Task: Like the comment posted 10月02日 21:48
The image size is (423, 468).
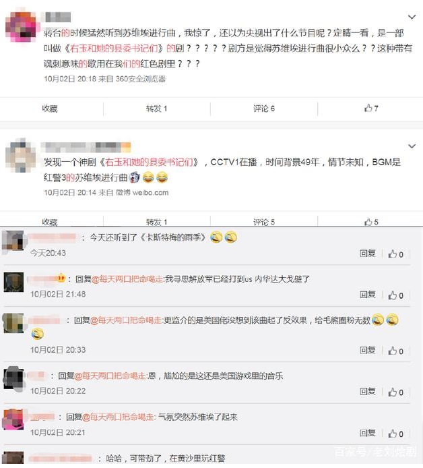Action: coord(395,295)
